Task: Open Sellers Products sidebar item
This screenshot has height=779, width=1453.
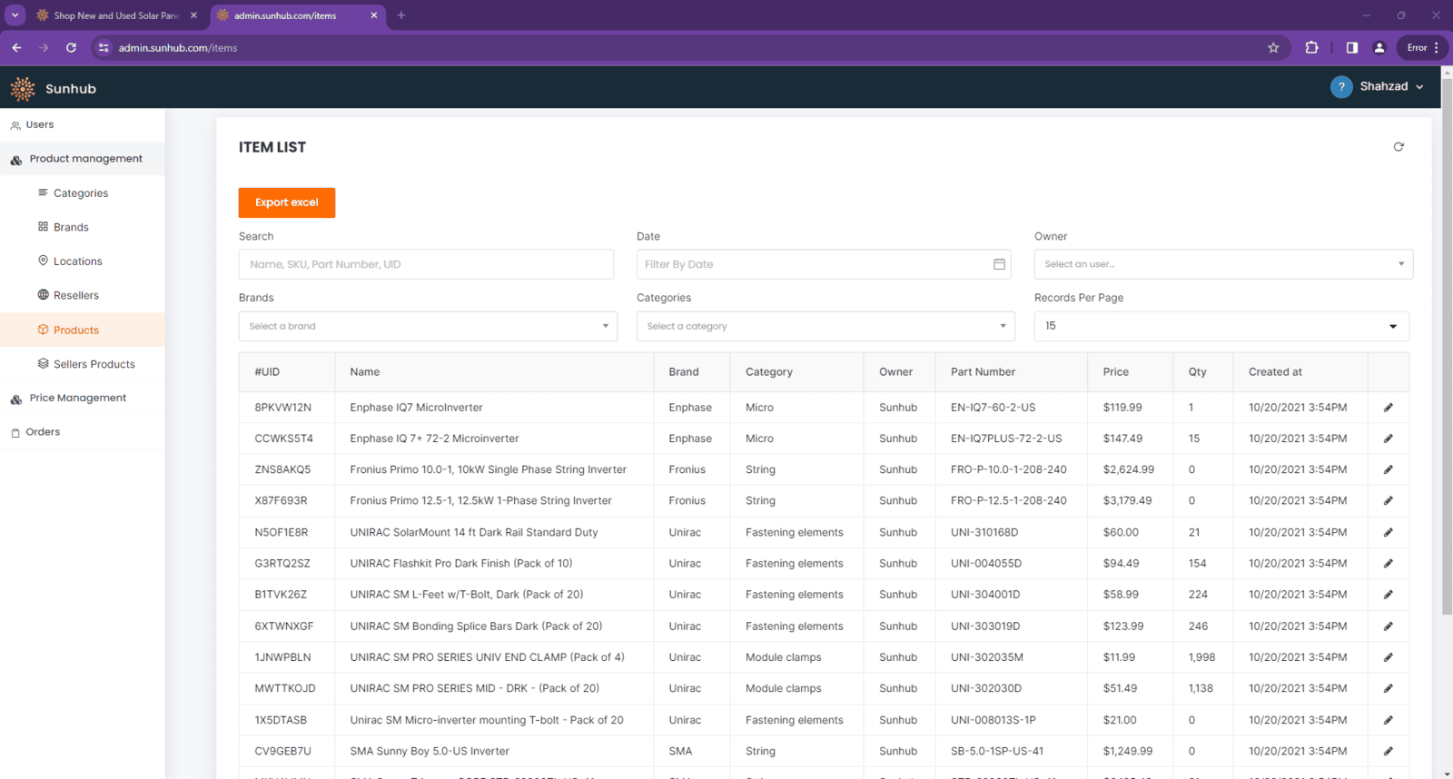Action: (x=82, y=364)
